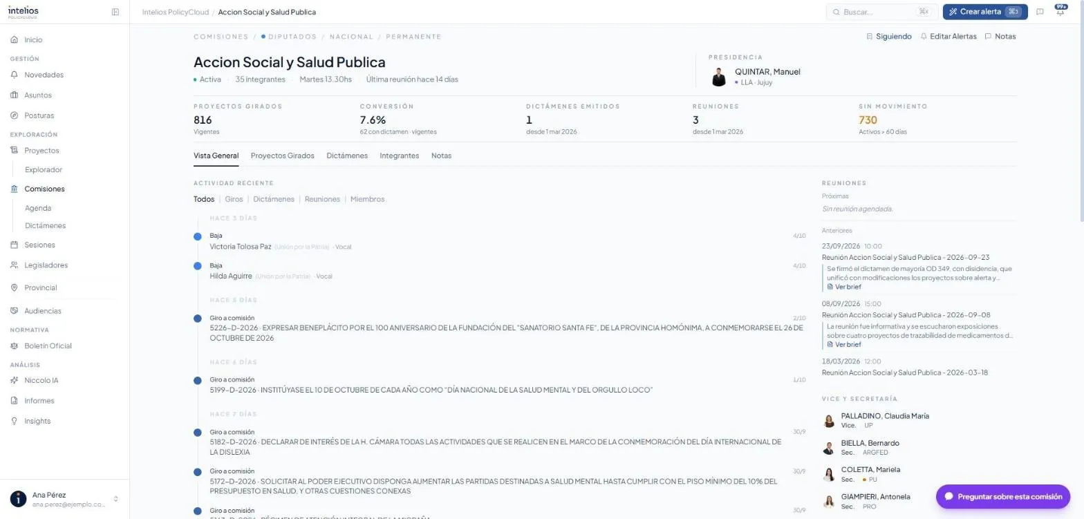Open the Notas tab

[441, 155]
